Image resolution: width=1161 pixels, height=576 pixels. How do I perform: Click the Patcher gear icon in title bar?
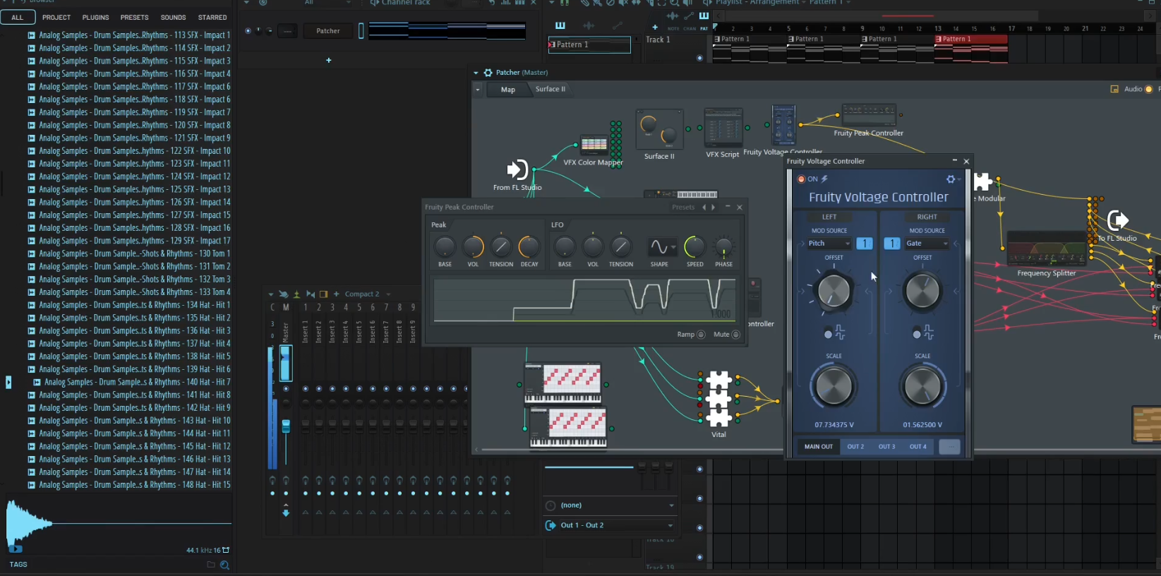[488, 73]
